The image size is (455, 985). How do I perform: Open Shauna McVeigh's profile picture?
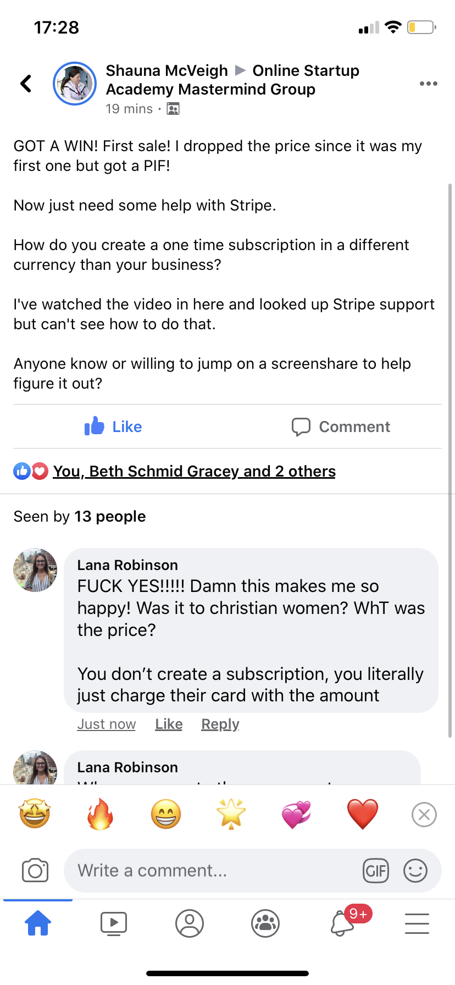click(x=75, y=84)
